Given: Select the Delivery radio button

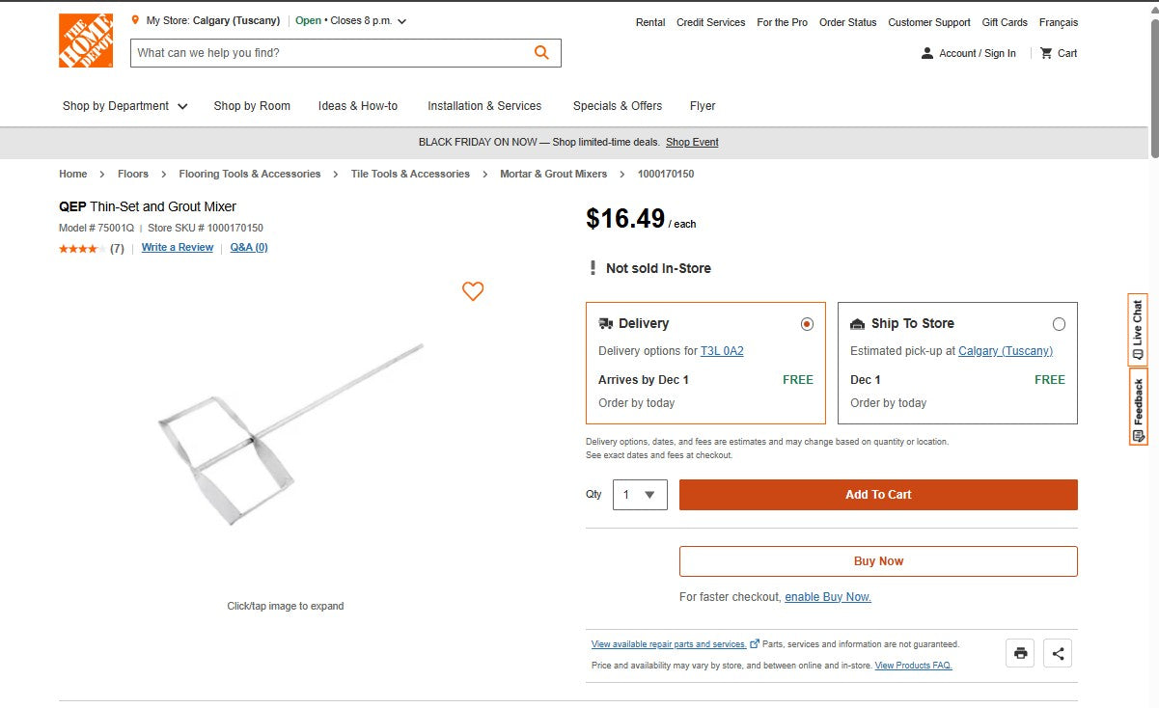Looking at the screenshot, I should [807, 324].
